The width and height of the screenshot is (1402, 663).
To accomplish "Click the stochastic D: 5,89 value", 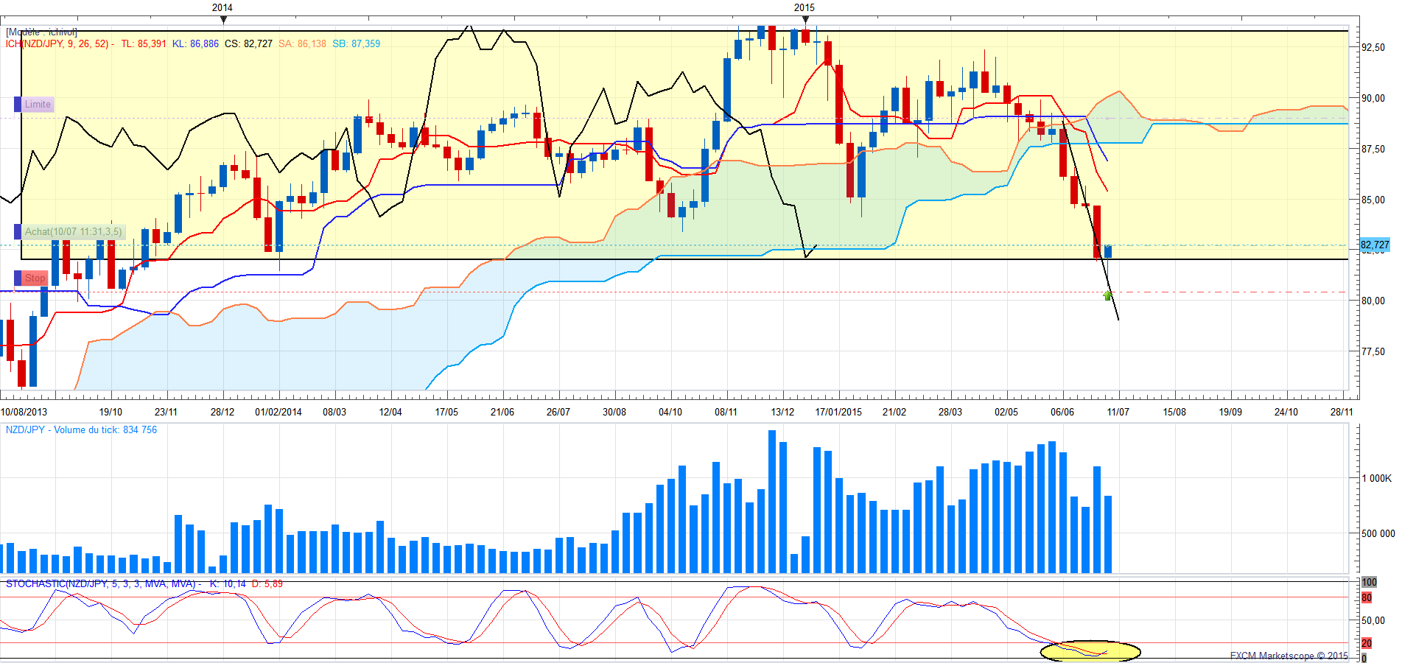I will click(267, 584).
